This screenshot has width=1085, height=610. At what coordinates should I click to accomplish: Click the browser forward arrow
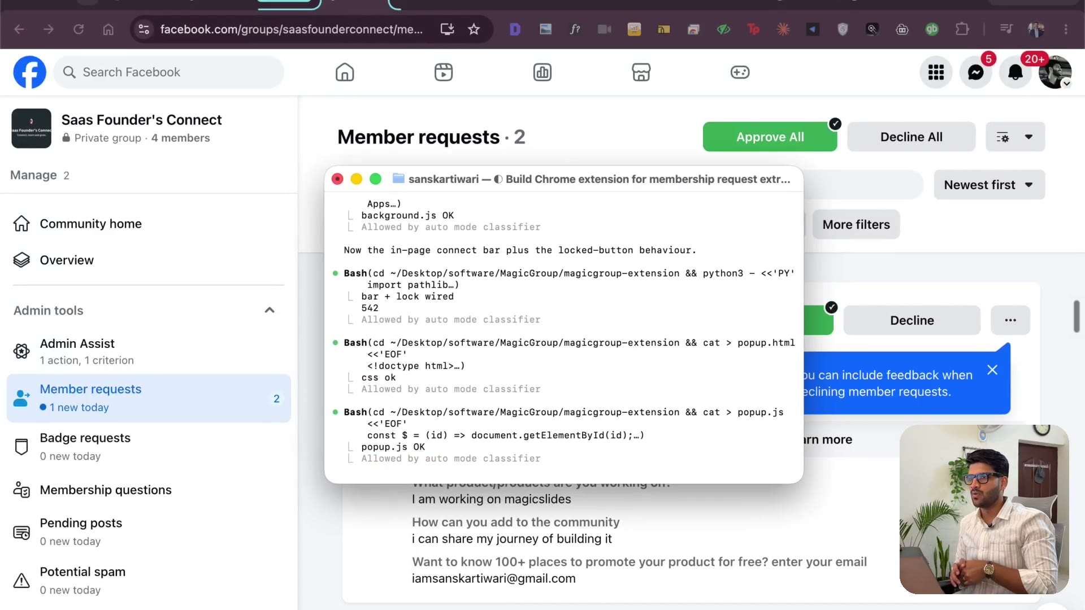[x=49, y=29]
